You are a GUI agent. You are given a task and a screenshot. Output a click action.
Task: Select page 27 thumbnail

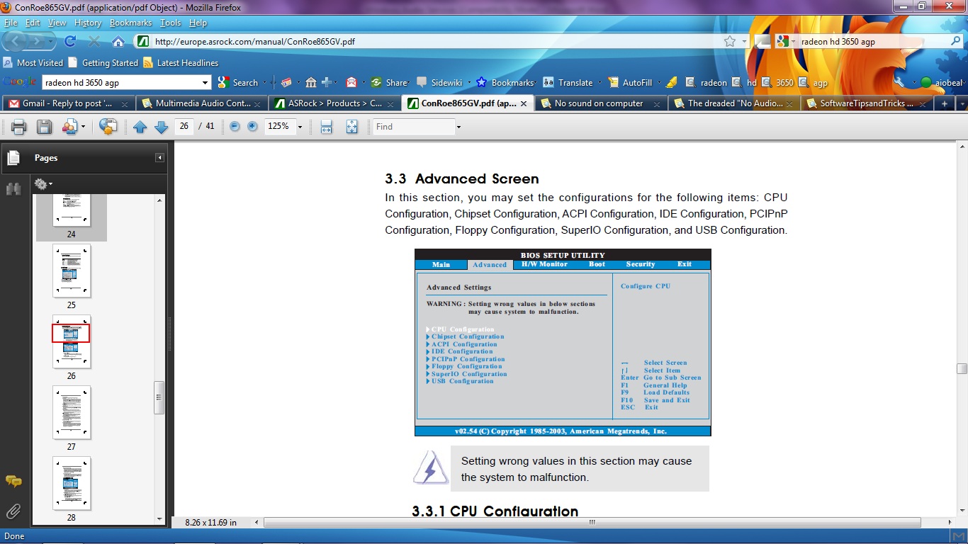pyautogui.click(x=72, y=412)
